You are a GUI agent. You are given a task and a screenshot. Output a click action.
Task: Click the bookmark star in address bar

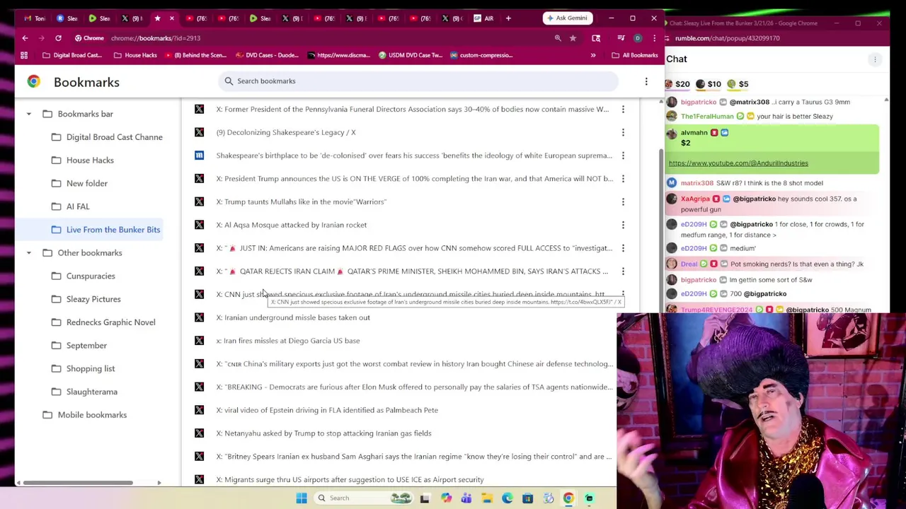[573, 38]
